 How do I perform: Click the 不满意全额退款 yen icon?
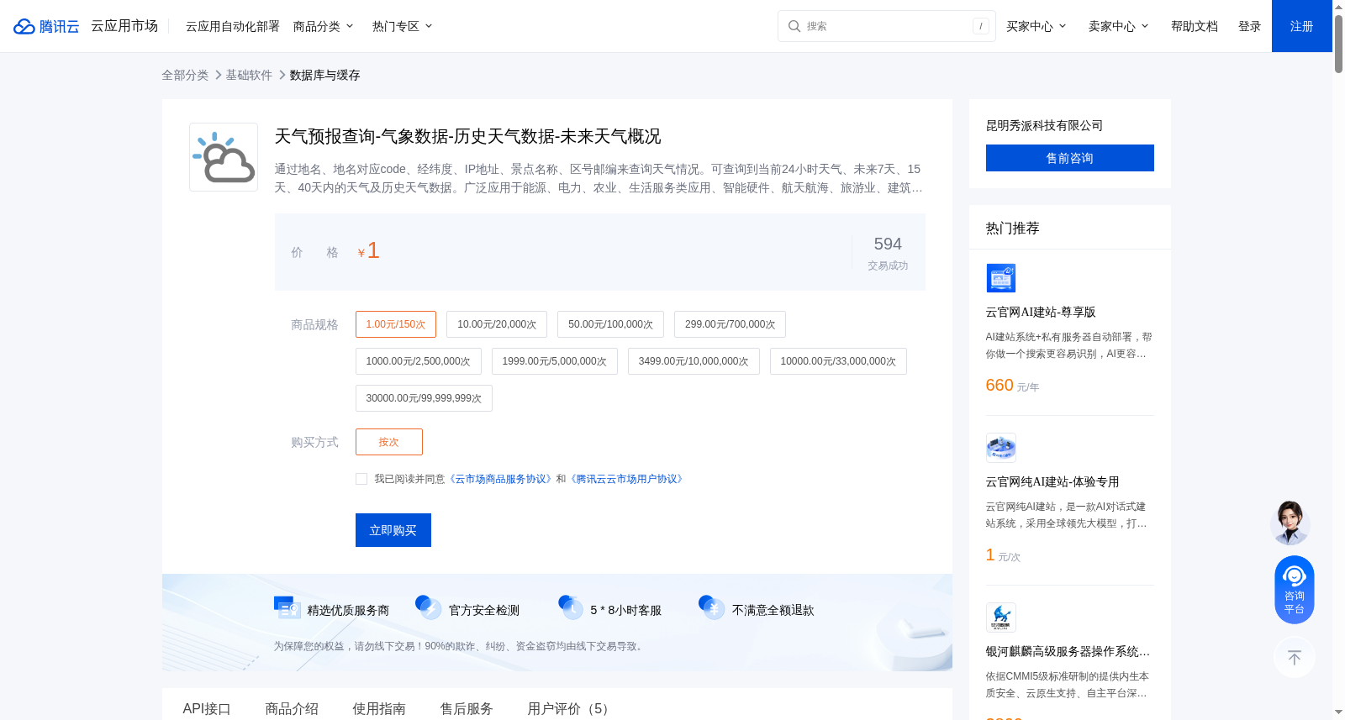click(711, 607)
